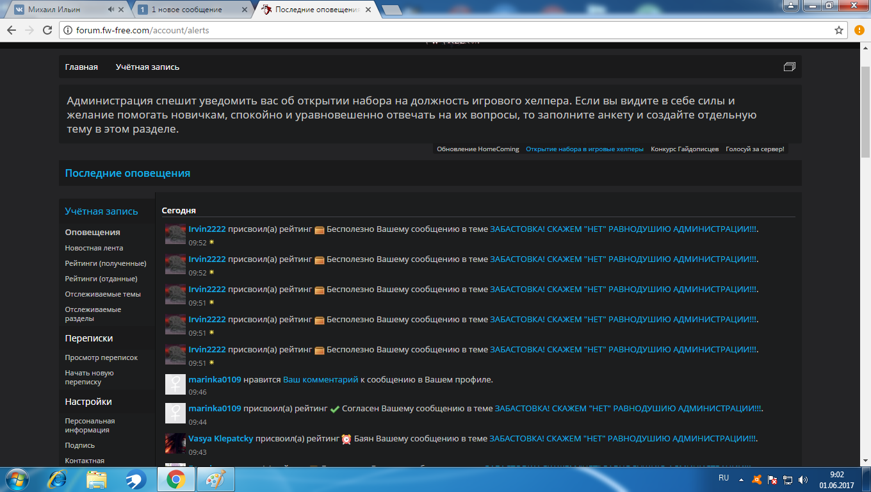871x492 pixels.
Task: Click the browser back arrow
Action: [12, 30]
